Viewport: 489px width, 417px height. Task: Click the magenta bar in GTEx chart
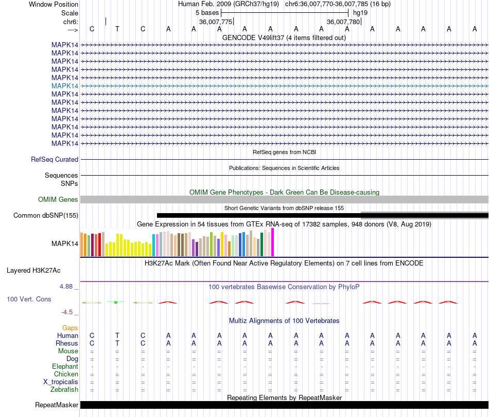click(273, 242)
